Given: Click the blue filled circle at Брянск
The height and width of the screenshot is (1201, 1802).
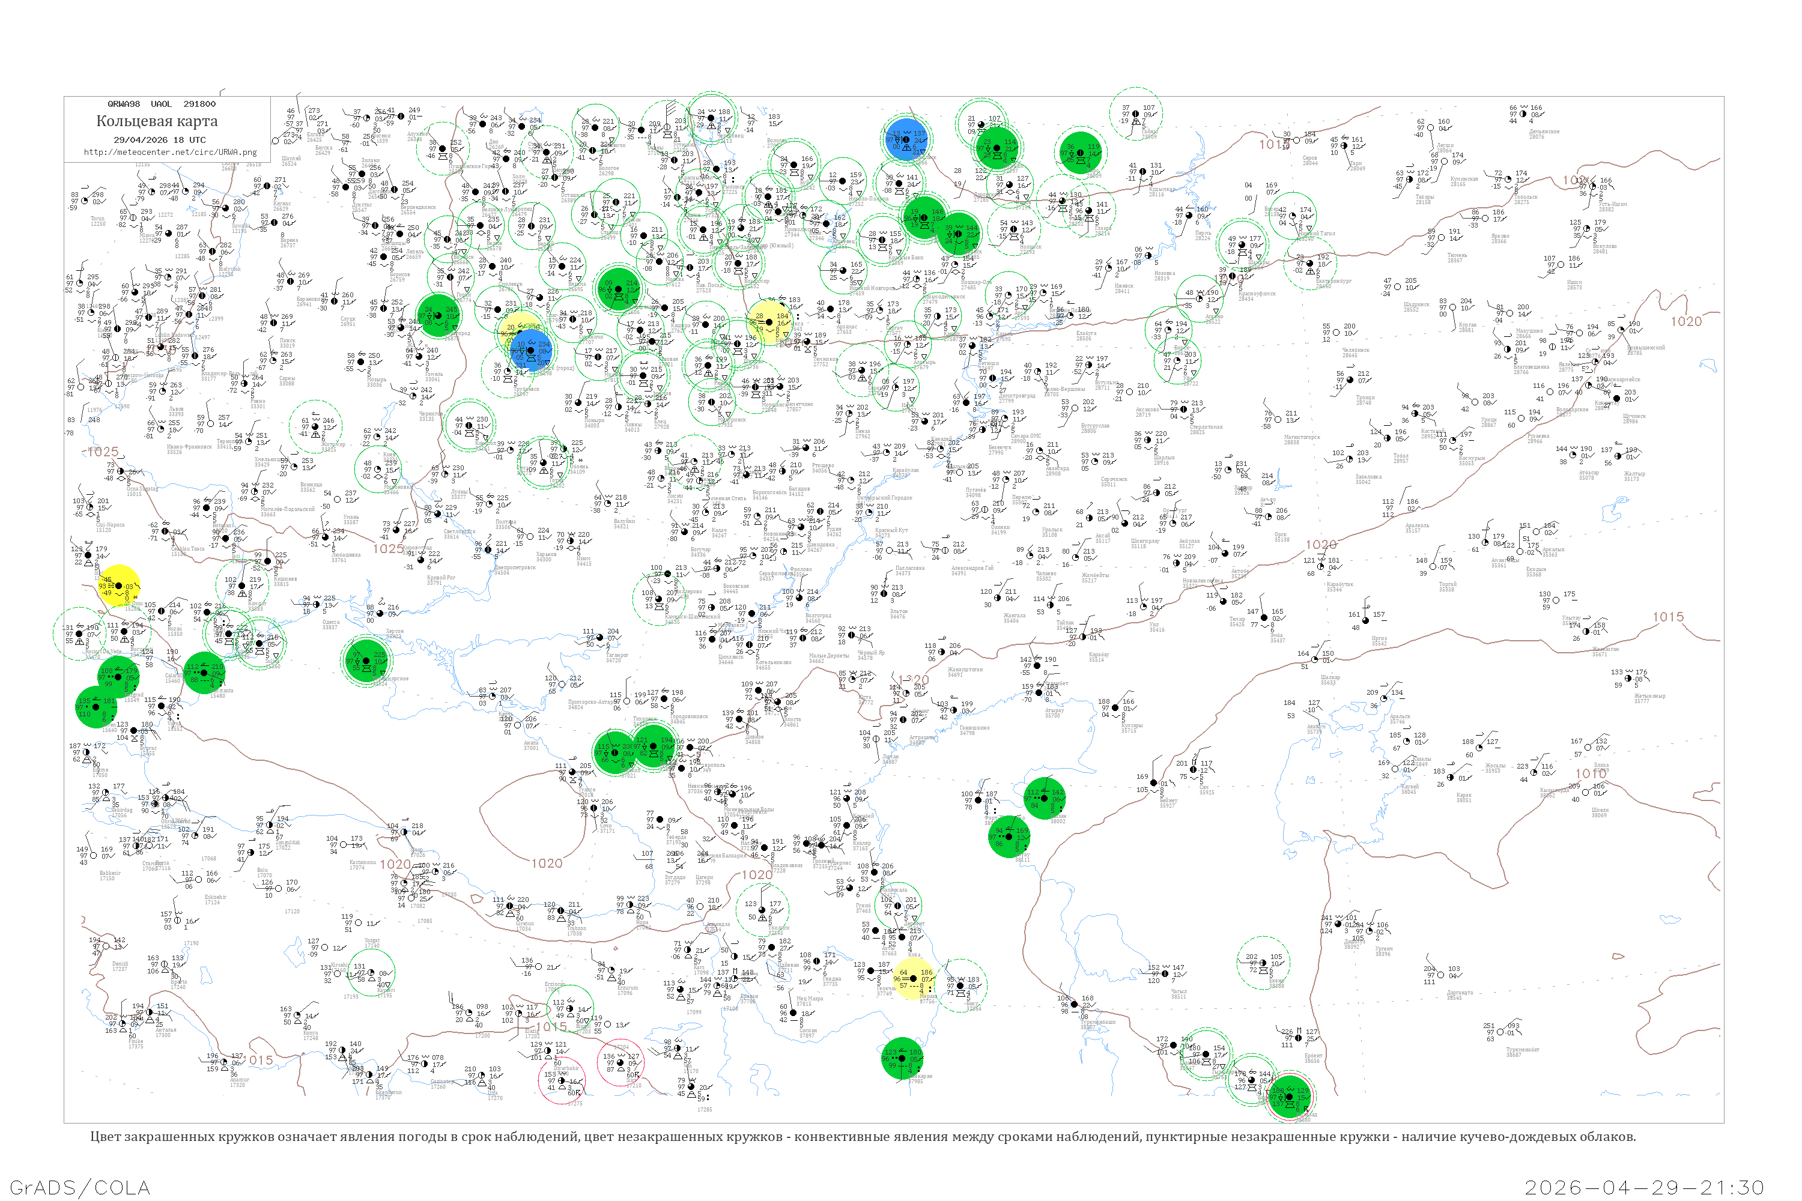Looking at the screenshot, I should 531,350.
